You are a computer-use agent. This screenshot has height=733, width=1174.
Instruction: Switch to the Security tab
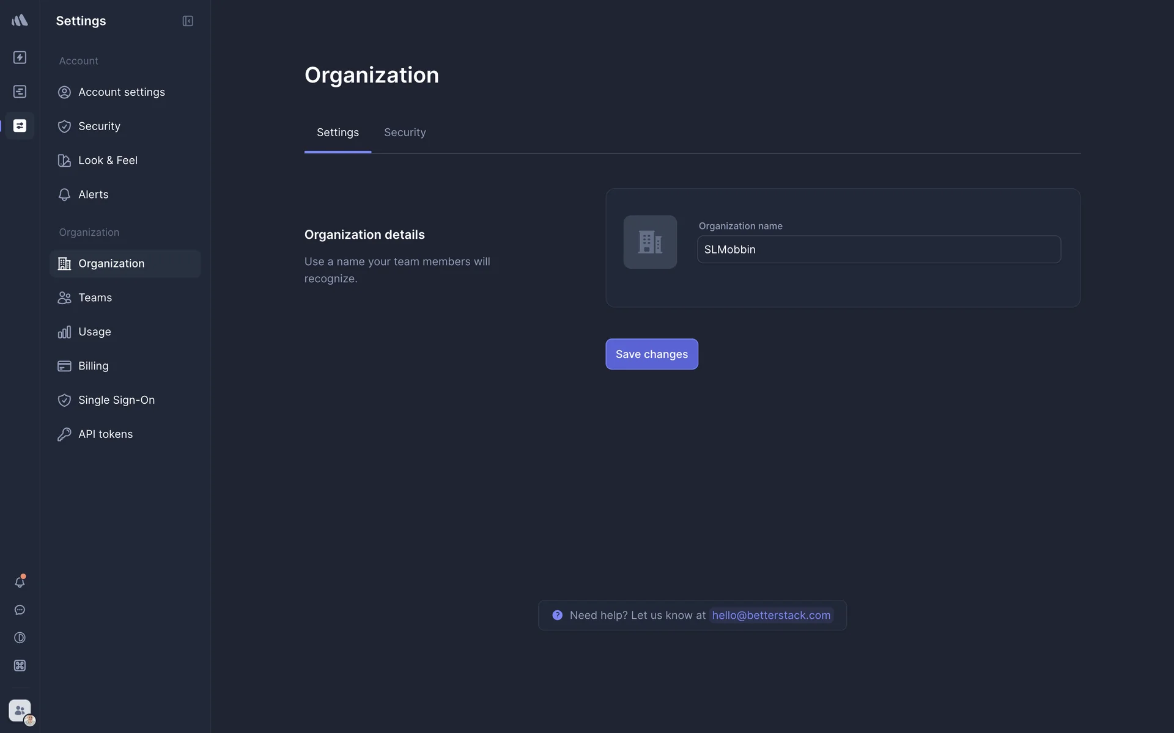point(405,133)
